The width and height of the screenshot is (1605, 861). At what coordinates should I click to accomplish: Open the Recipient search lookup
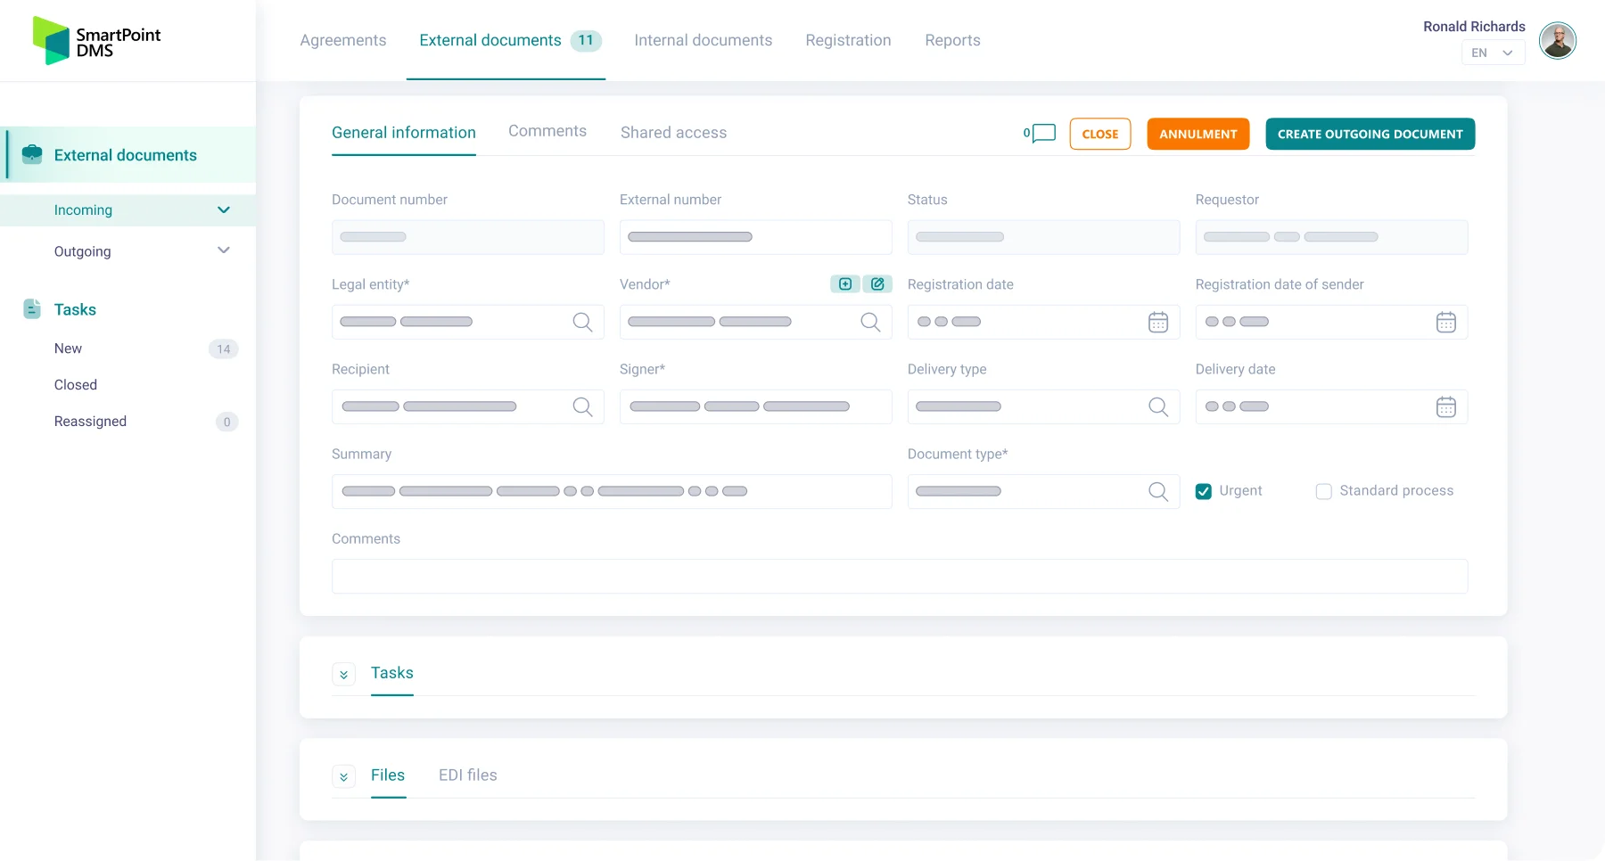(x=583, y=406)
